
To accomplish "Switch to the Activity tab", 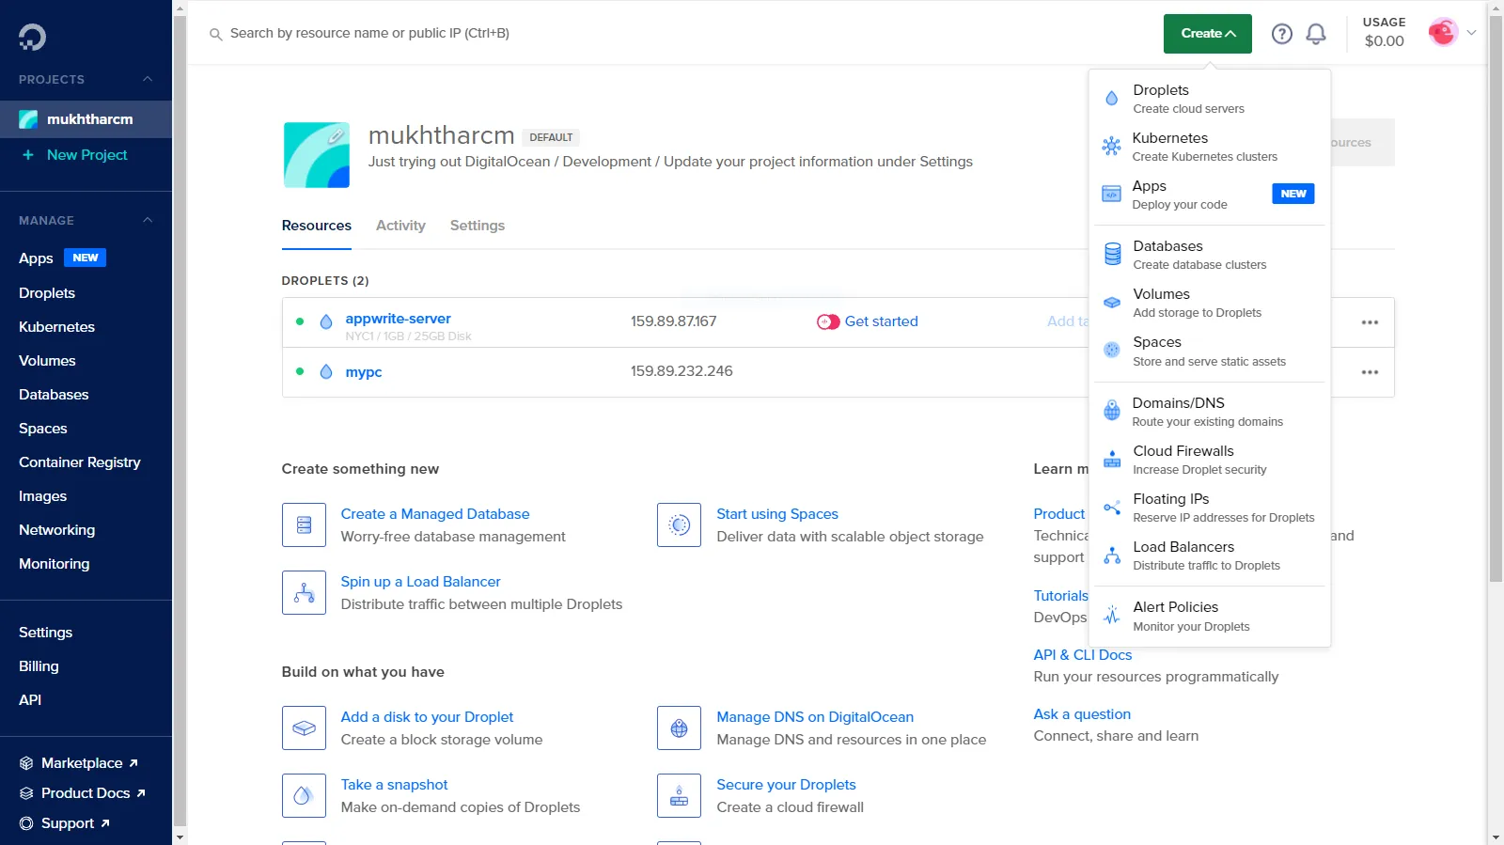I will tap(400, 226).
